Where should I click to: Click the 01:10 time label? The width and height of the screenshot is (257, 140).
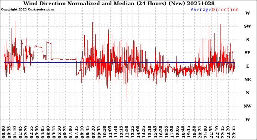click(x=15, y=132)
